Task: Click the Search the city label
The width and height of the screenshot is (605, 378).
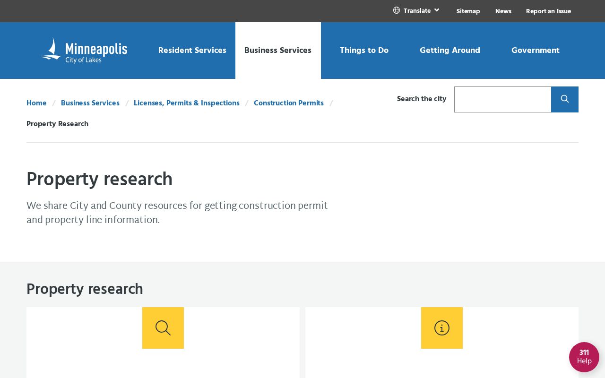Action: point(422,99)
